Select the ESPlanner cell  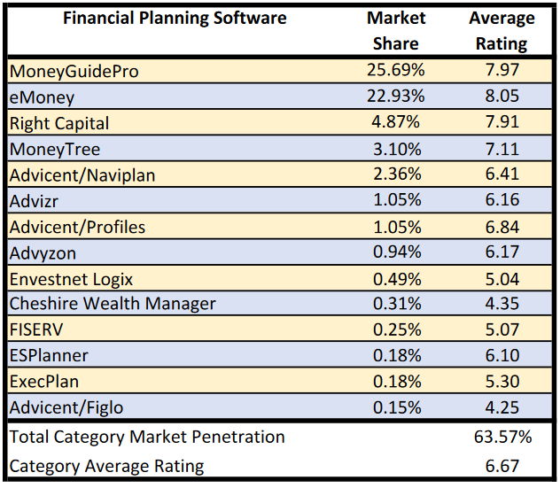pos(49,355)
